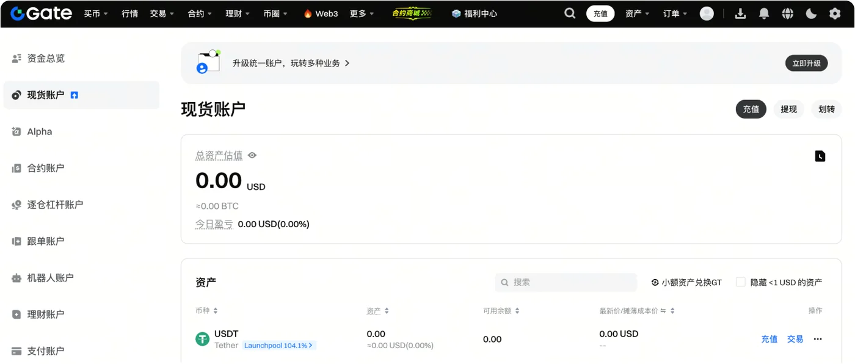The height and width of the screenshot is (364, 855).
Task: Click the Gate logo
Action: (x=41, y=13)
